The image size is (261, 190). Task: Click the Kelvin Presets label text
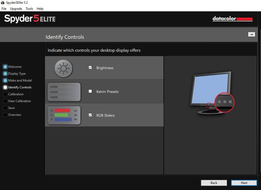click(x=108, y=92)
